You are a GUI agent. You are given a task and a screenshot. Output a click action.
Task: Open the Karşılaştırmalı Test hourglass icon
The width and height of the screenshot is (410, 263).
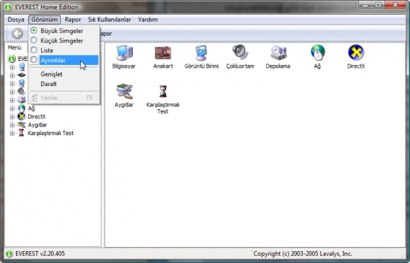[163, 91]
